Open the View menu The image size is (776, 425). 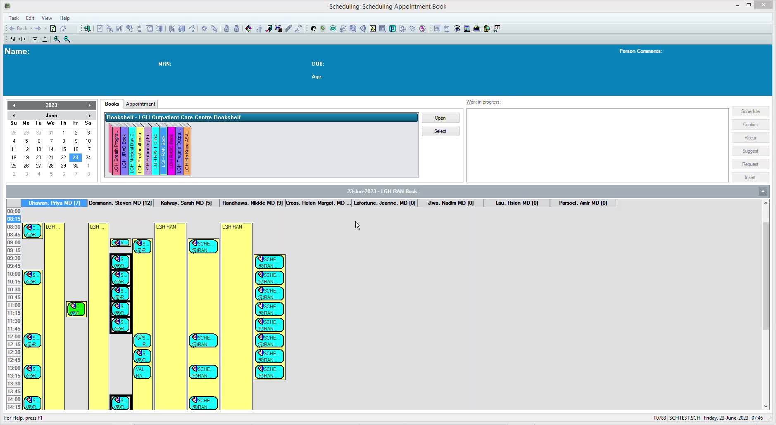pyautogui.click(x=47, y=18)
